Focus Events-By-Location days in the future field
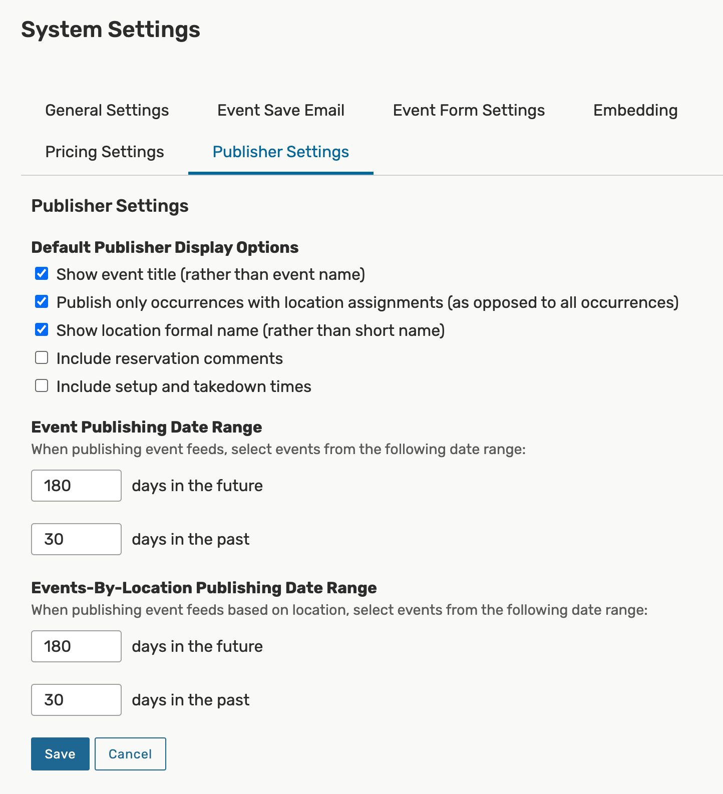The image size is (723, 794). point(76,646)
